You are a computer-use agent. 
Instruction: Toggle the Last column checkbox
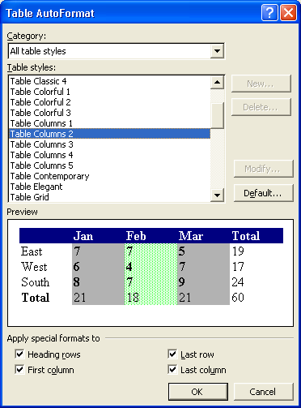point(172,369)
